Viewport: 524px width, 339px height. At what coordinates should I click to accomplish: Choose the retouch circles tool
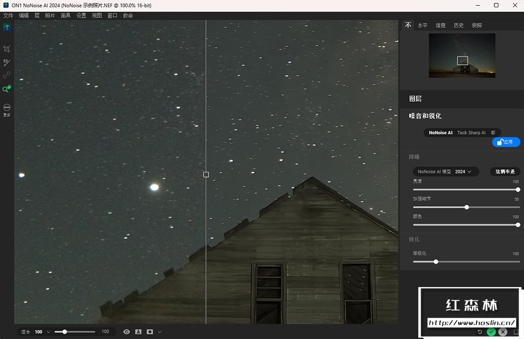tap(7, 75)
